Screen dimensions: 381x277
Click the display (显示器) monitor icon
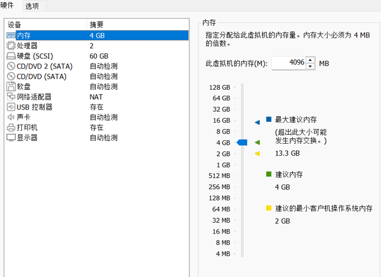click(11, 138)
